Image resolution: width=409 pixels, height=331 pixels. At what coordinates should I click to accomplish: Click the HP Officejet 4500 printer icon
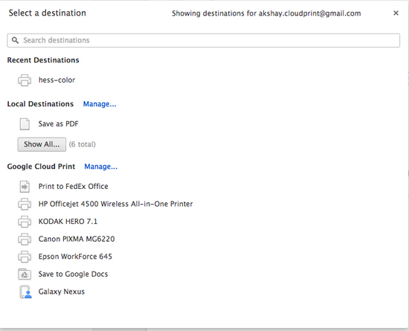(25, 204)
